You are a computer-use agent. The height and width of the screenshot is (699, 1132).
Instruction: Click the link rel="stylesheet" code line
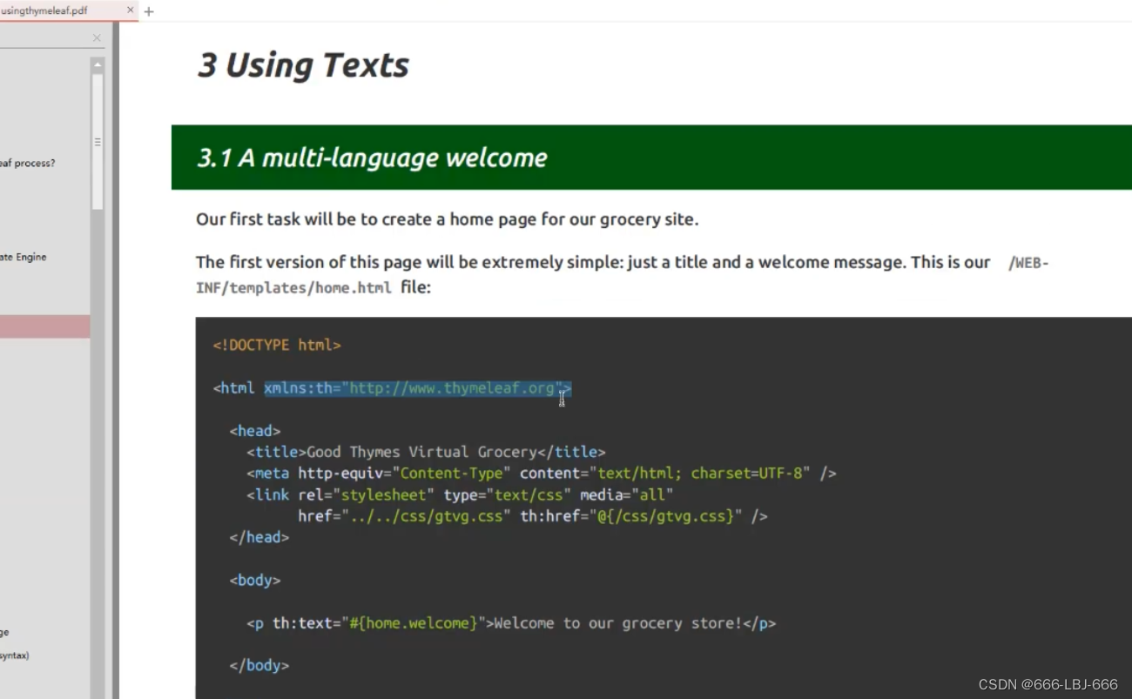pyautogui.click(x=460, y=495)
